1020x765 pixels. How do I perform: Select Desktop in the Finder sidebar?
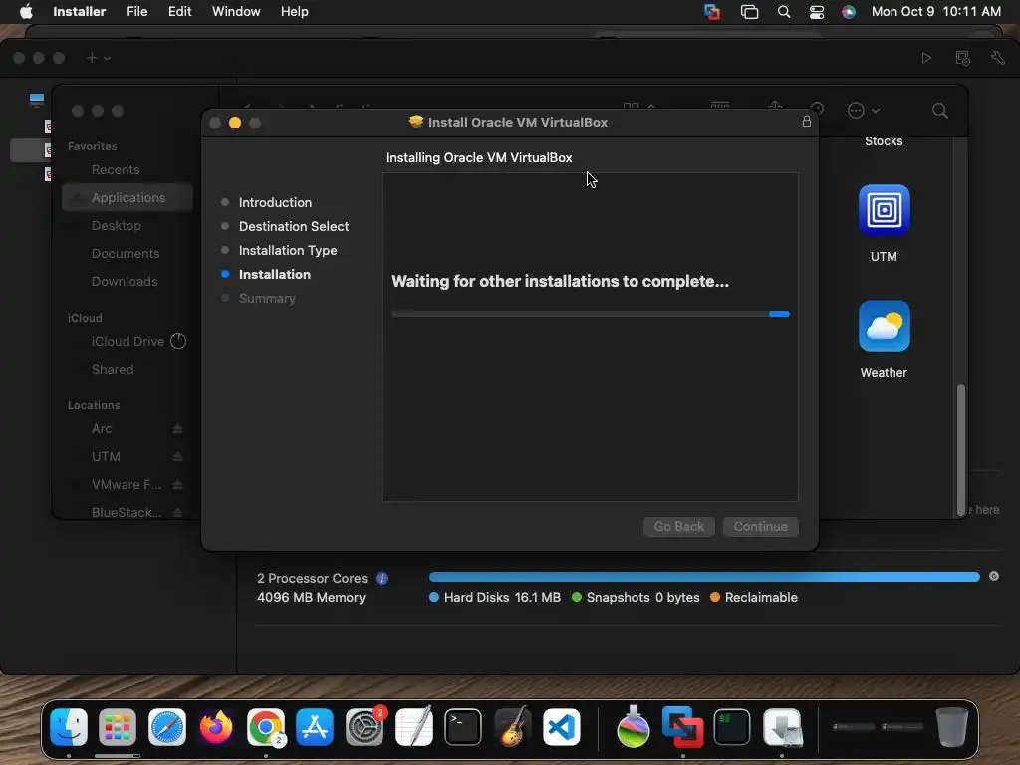(x=127, y=226)
